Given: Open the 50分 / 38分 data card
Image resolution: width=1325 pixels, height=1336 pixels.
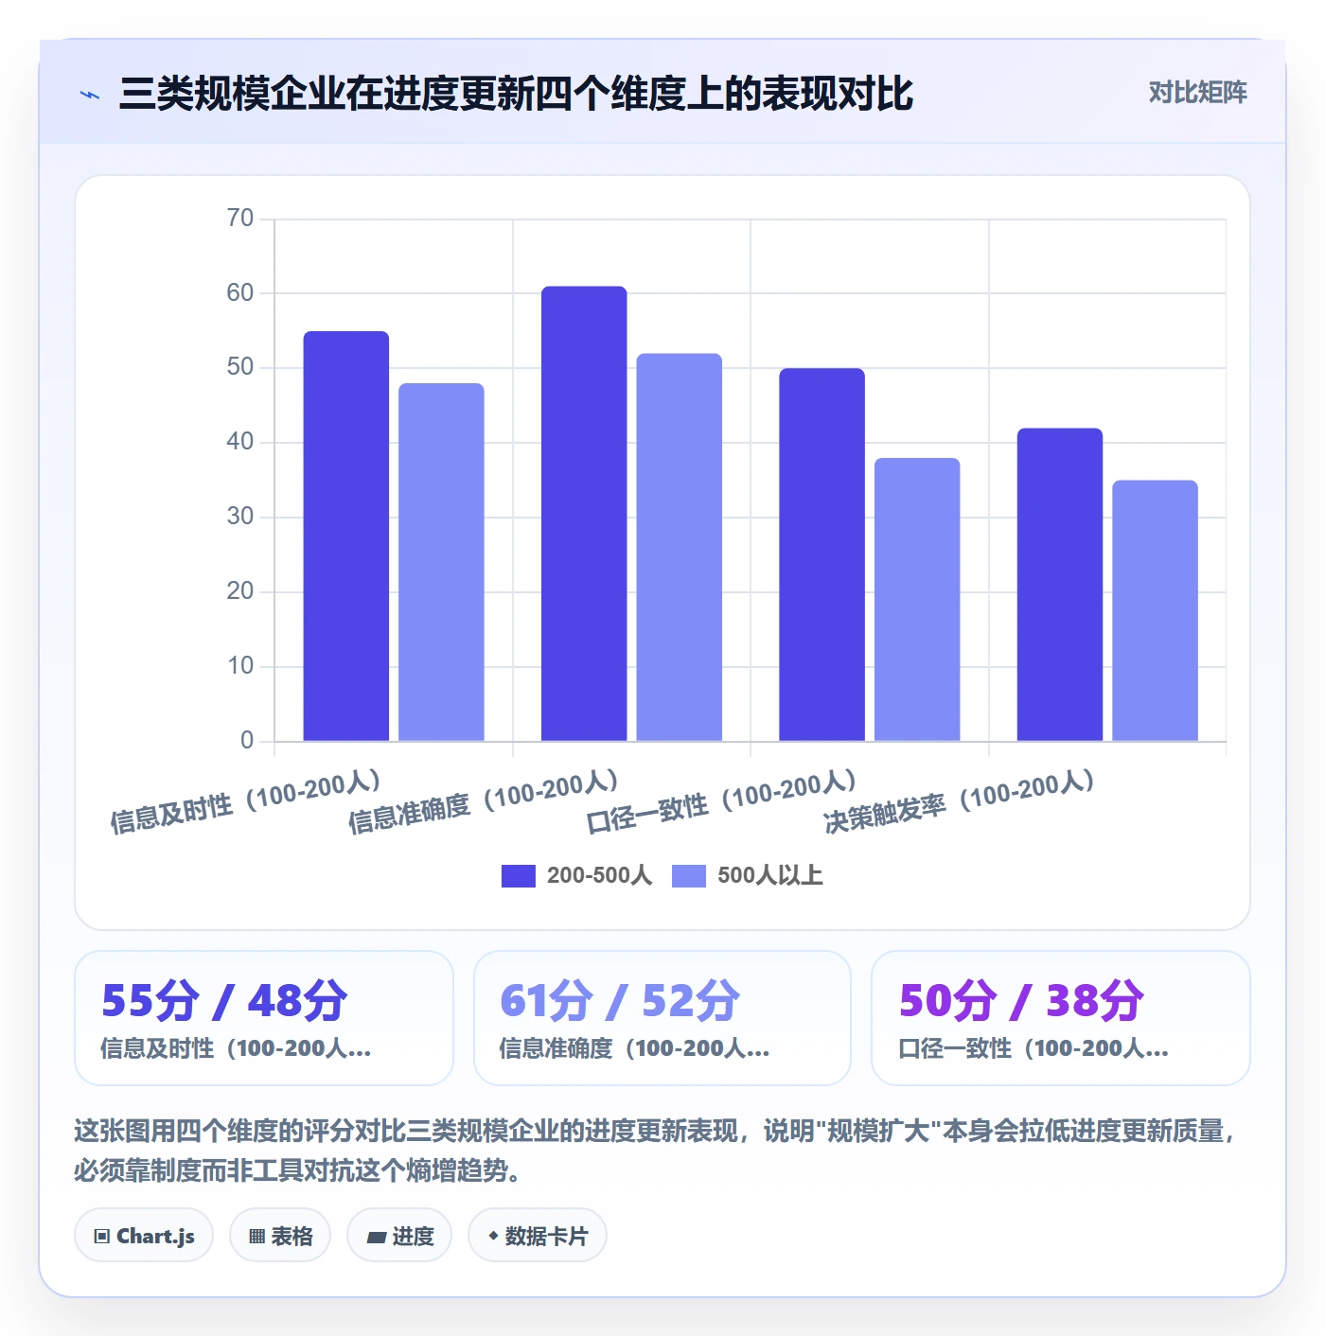Looking at the screenshot, I should (x=1061, y=1018).
